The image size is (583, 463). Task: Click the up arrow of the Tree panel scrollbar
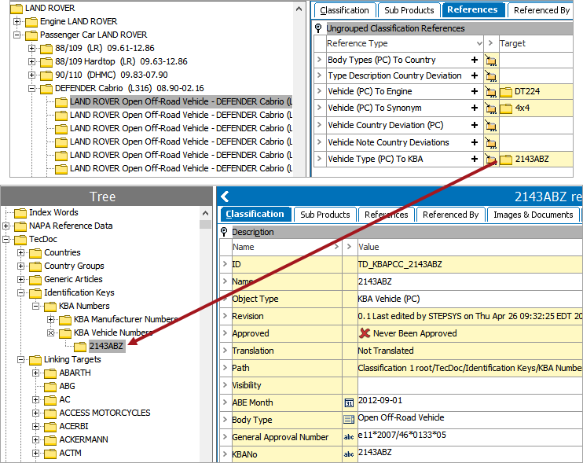click(x=205, y=214)
